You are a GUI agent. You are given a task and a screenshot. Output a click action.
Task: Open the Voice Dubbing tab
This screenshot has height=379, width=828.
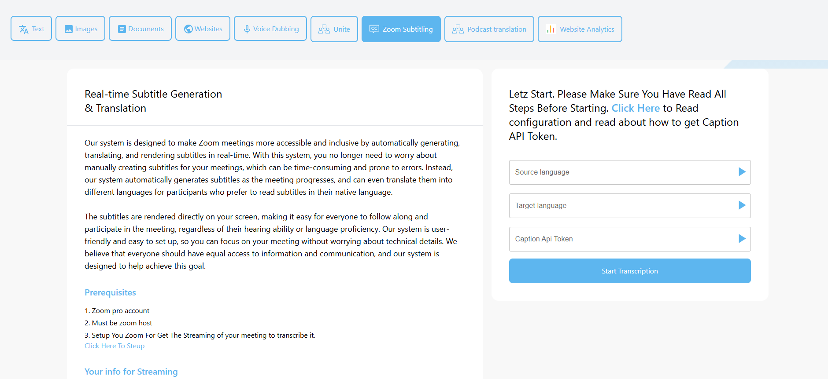270,29
